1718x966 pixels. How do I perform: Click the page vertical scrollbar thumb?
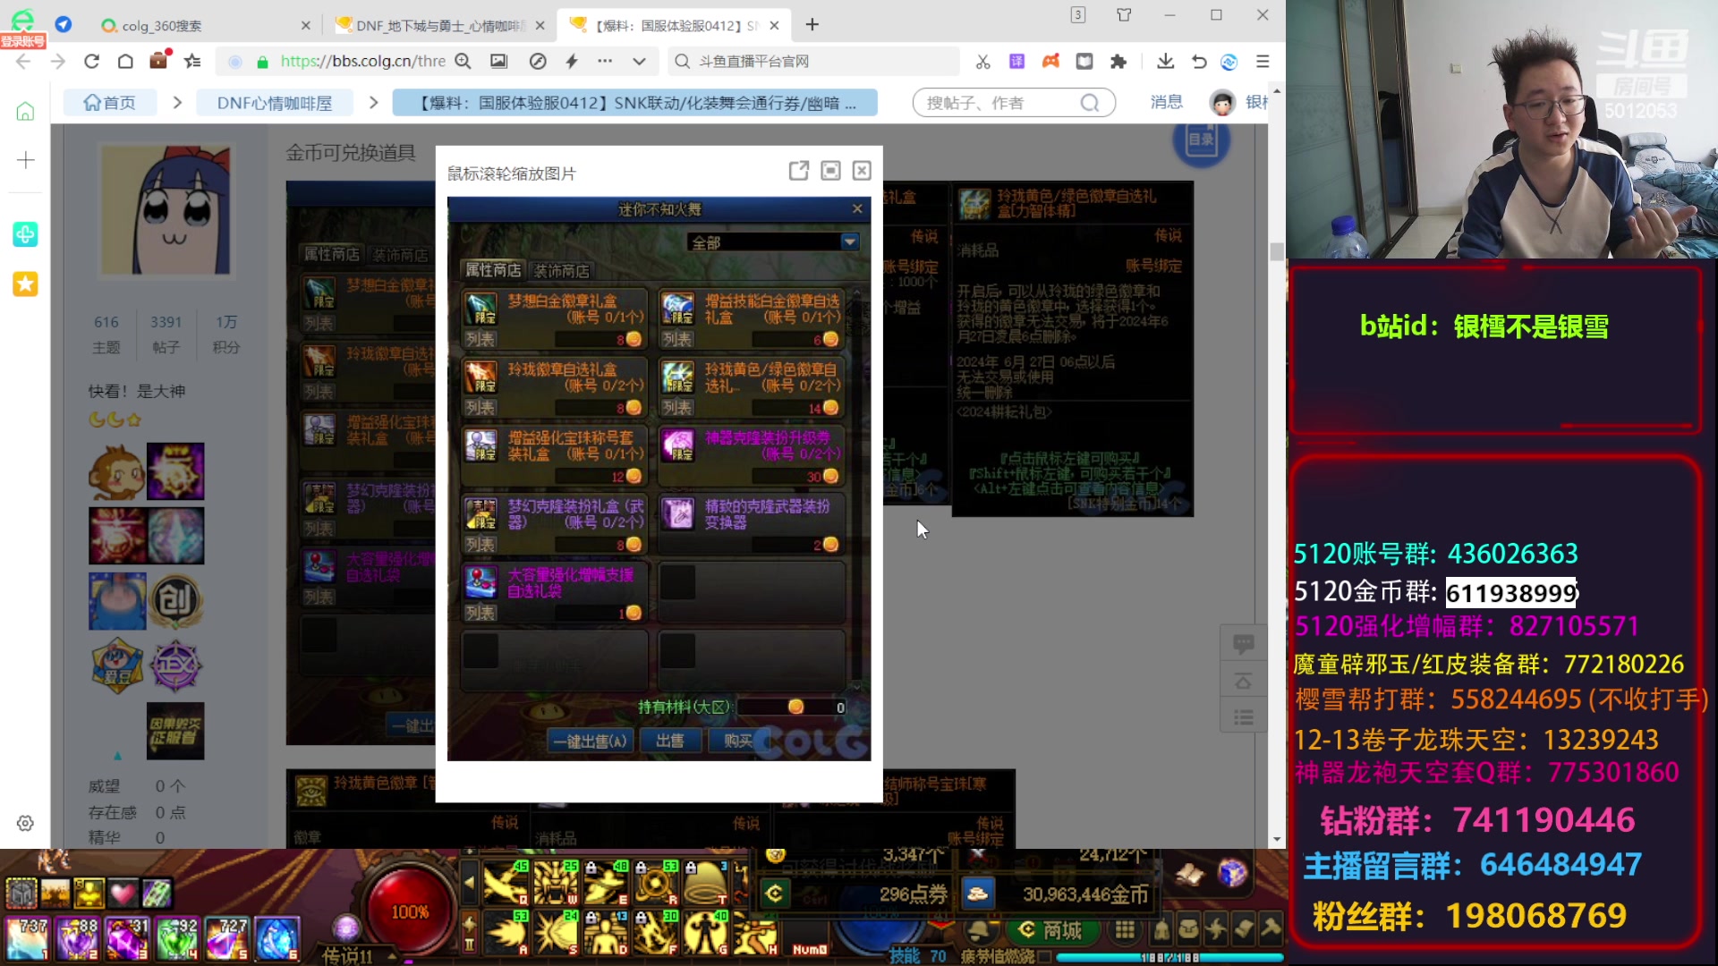[x=1277, y=251]
